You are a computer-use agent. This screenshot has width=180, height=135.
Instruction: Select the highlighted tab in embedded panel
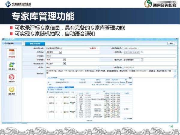69,87
